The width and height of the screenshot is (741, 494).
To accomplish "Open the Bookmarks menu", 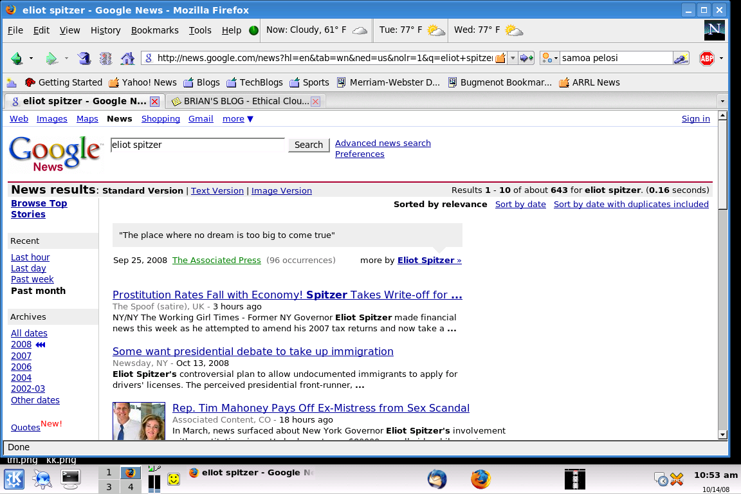I will [154, 30].
